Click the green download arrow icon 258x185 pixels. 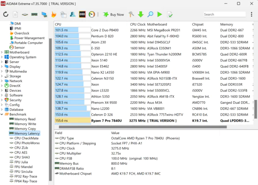[x=141, y=15]
